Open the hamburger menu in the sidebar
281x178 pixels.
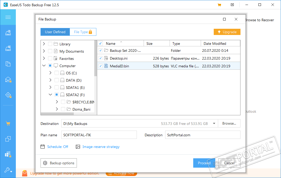pos(8,17)
